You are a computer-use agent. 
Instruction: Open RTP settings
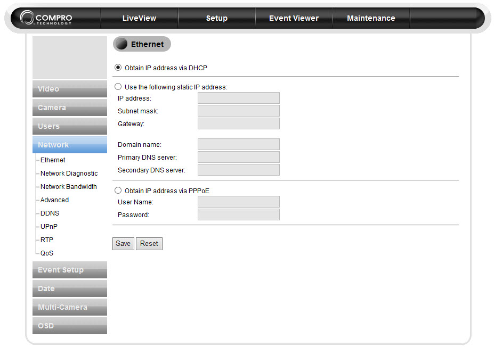click(x=46, y=239)
